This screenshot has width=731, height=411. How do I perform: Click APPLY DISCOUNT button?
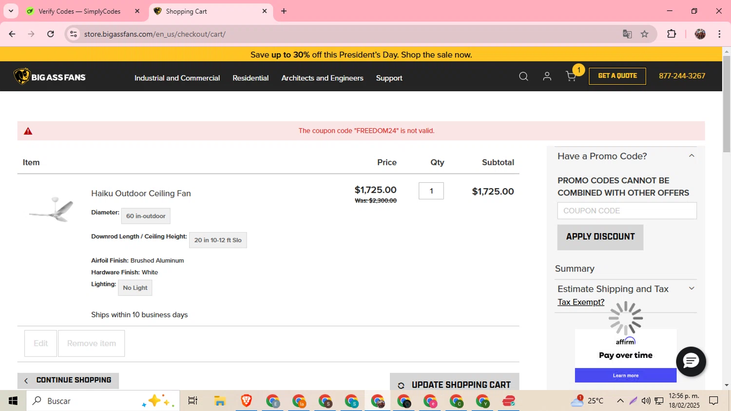point(600,237)
